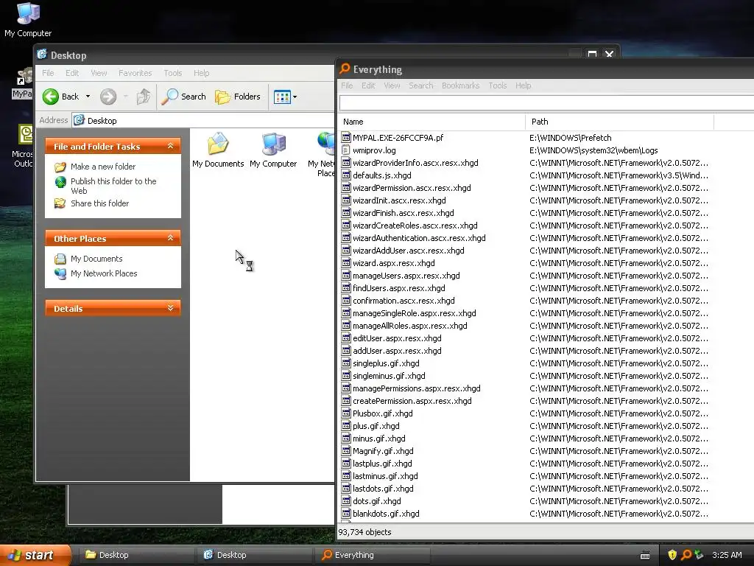
Task: Click the minus.gif.xhgd file icon
Action: pyautogui.click(x=346, y=438)
